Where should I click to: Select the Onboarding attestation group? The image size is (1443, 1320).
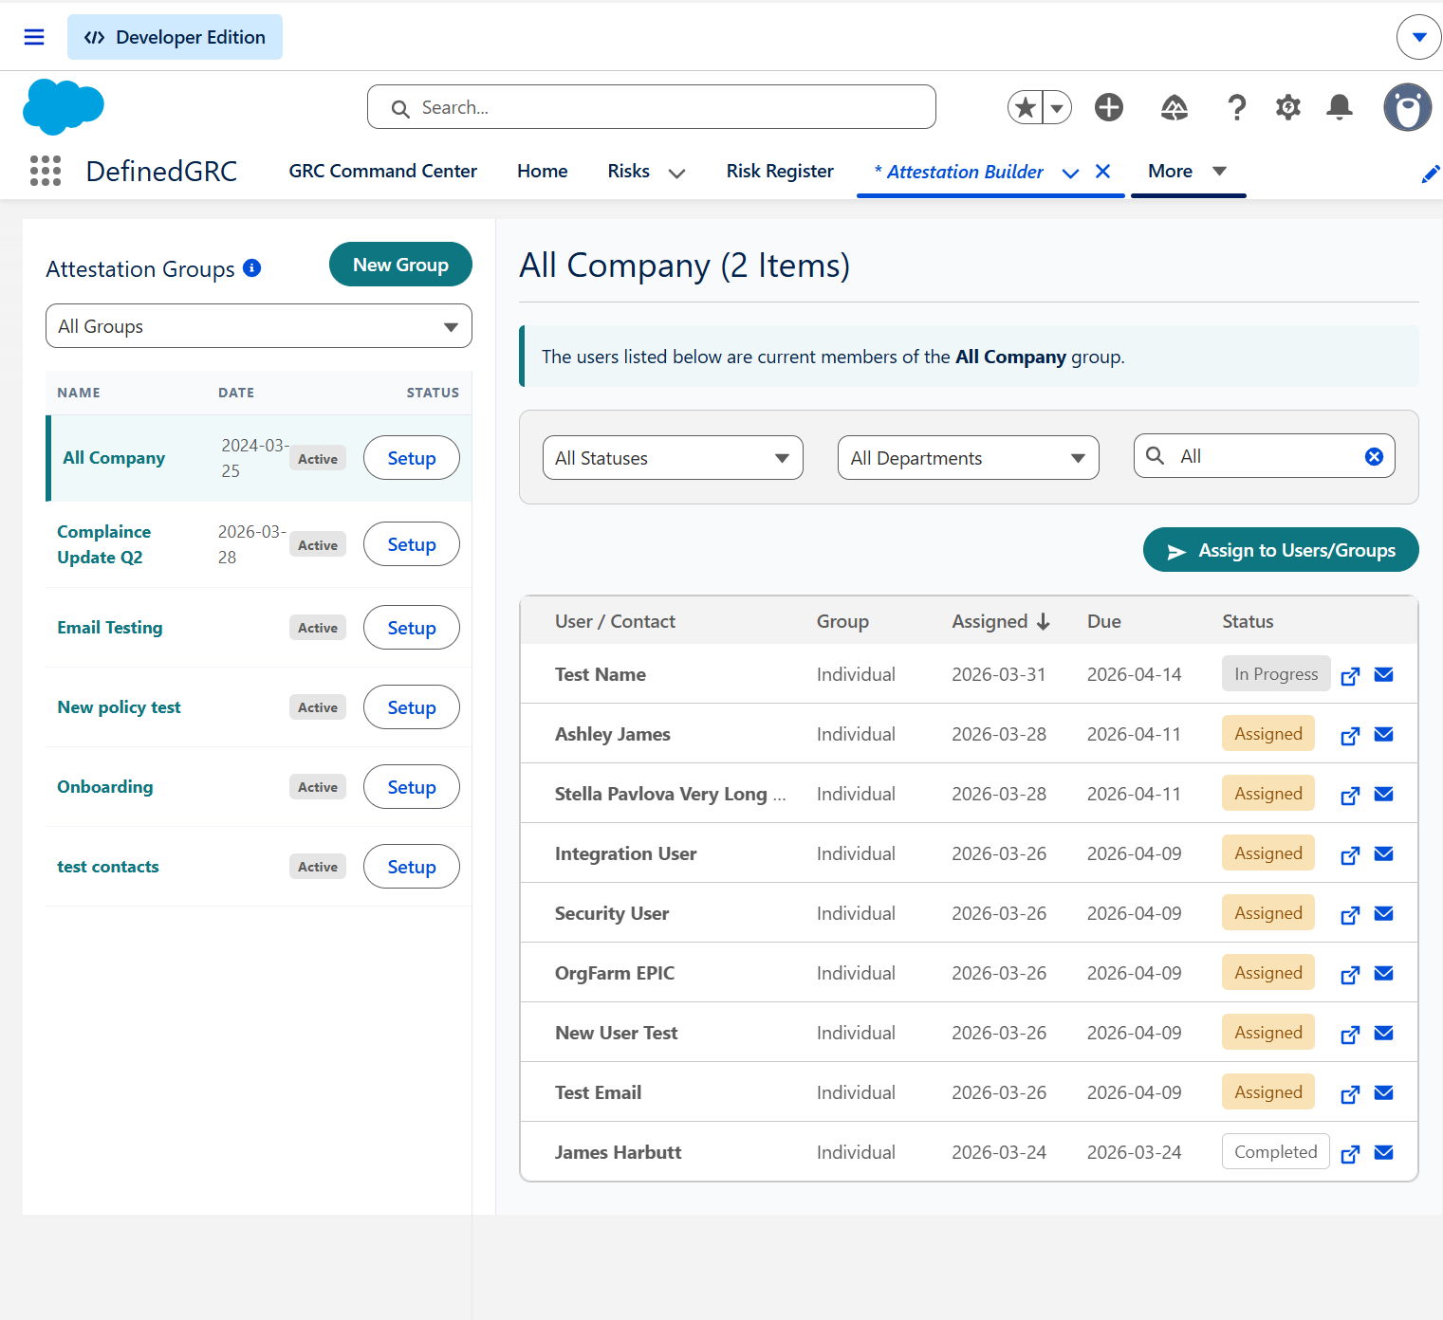pyautogui.click(x=105, y=787)
